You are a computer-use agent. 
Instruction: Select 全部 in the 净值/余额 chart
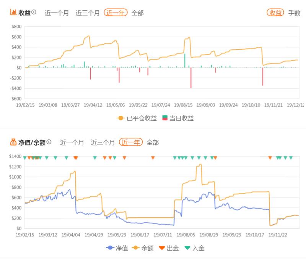point(153,142)
